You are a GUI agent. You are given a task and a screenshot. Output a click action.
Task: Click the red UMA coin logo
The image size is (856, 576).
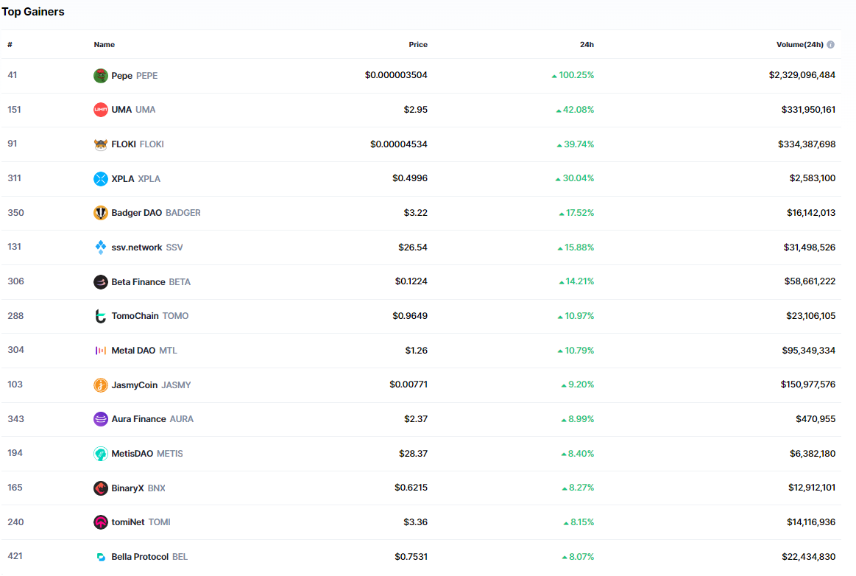click(x=101, y=110)
